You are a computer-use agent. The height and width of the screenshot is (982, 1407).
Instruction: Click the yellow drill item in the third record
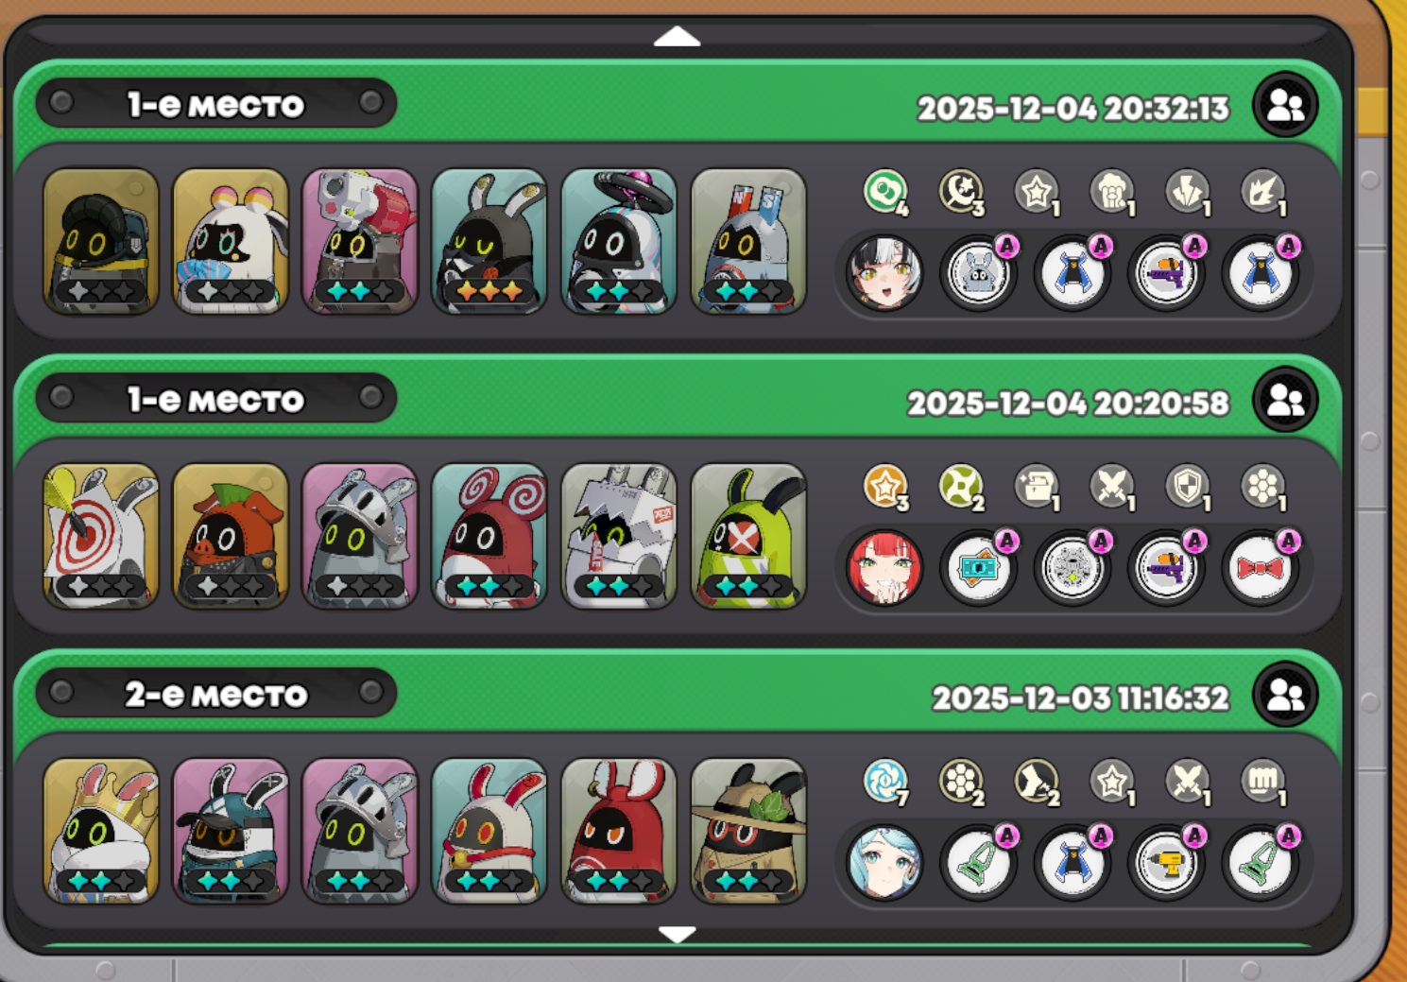click(1166, 863)
